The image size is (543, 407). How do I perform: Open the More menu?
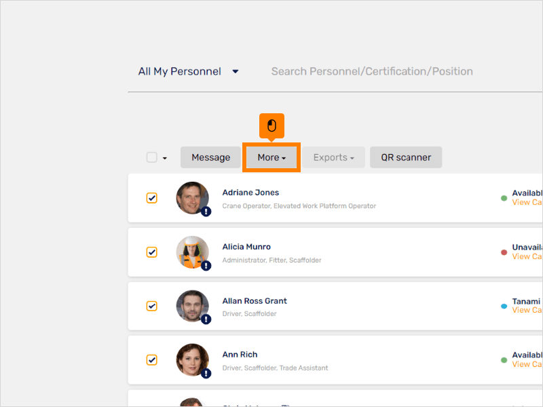coord(271,157)
